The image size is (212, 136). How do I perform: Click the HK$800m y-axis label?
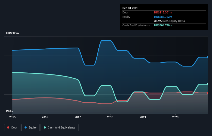[12, 33]
